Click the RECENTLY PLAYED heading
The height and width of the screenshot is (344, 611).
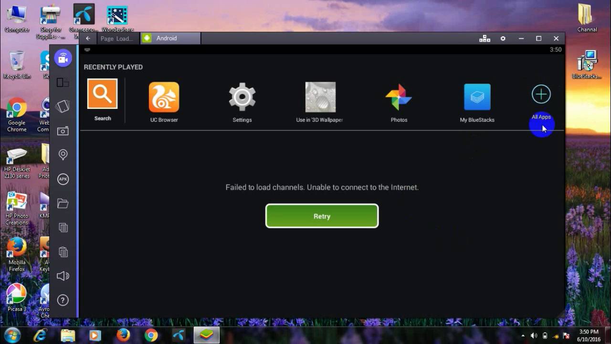tap(113, 67)
